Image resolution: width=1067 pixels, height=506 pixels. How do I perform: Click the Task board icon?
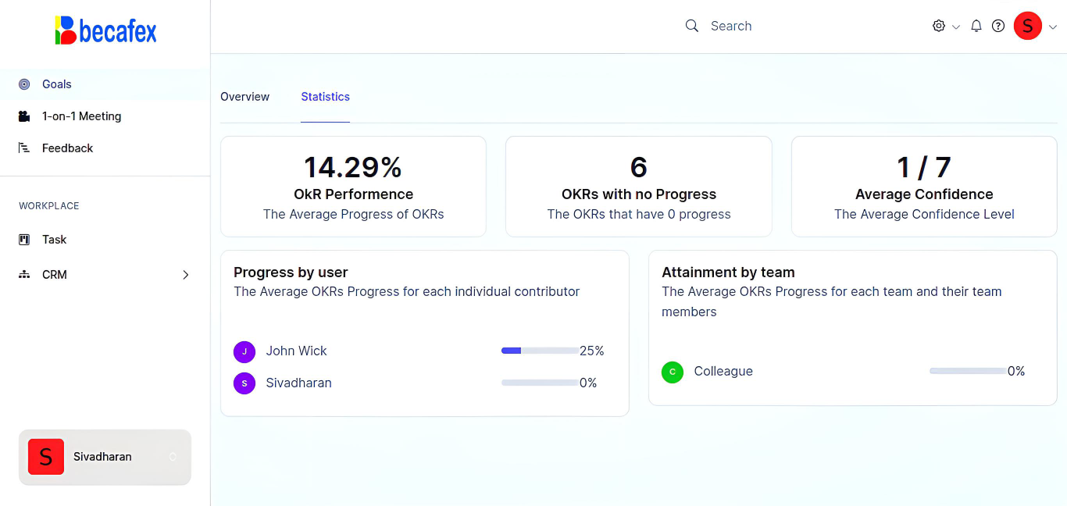[24, 240]
